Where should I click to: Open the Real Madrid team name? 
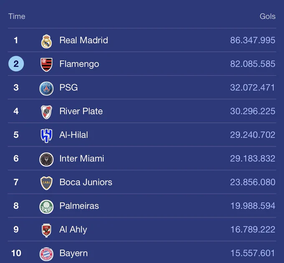click(x=84, y=40)
